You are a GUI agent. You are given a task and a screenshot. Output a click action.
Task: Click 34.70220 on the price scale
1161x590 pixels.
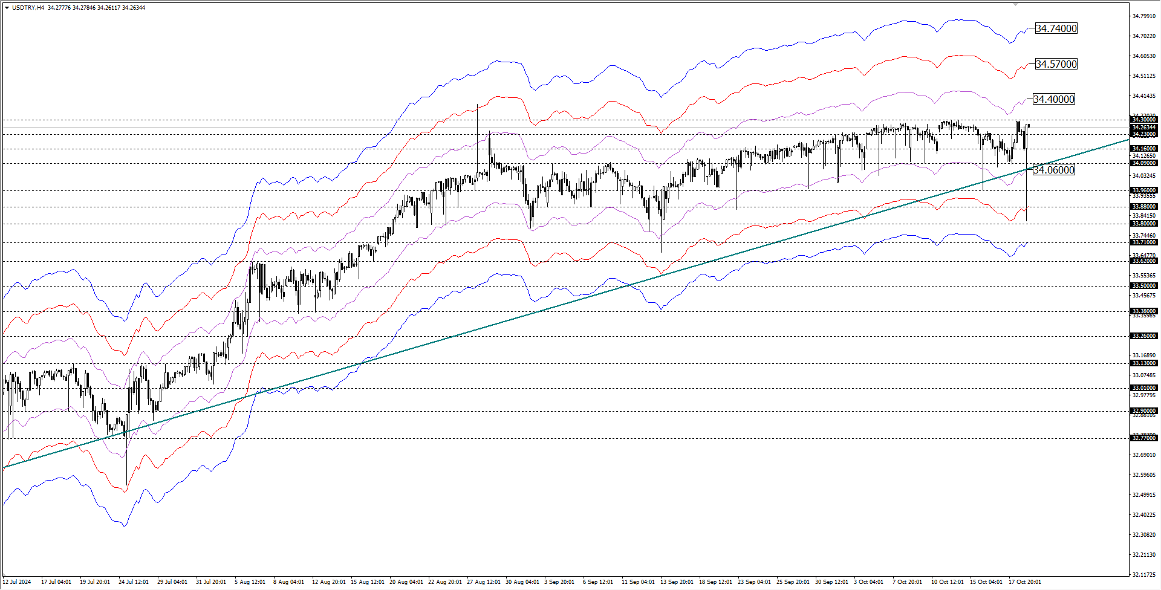[x=1144, y=36]
